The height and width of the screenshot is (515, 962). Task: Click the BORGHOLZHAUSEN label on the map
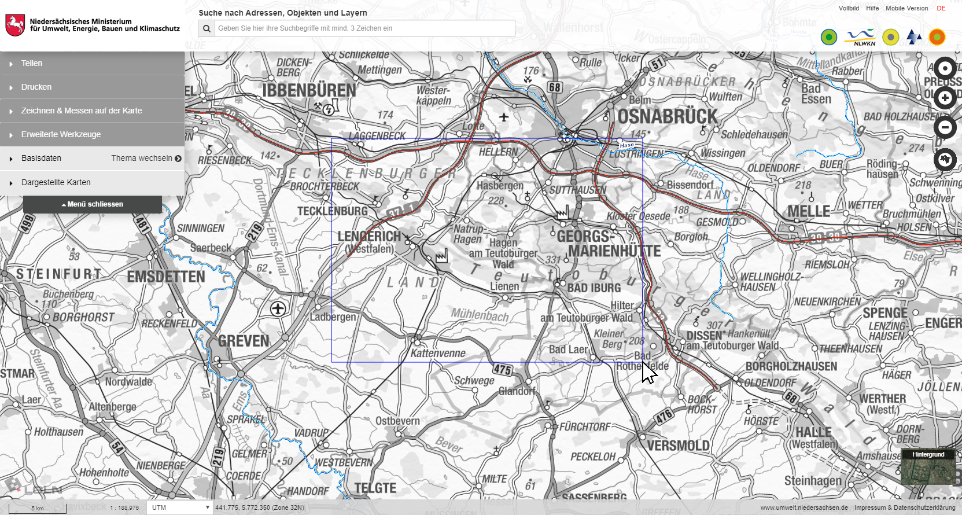791,366
